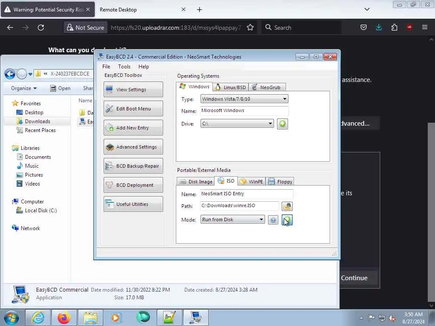Image resolution: width=435 pixels, height=326 pixels.
Task: Open the Firefox hamburger menu
Action: coord(425,27)
